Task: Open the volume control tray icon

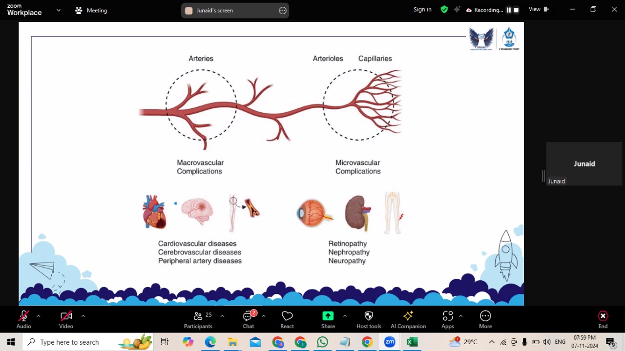Action: [x=546, y=342]
